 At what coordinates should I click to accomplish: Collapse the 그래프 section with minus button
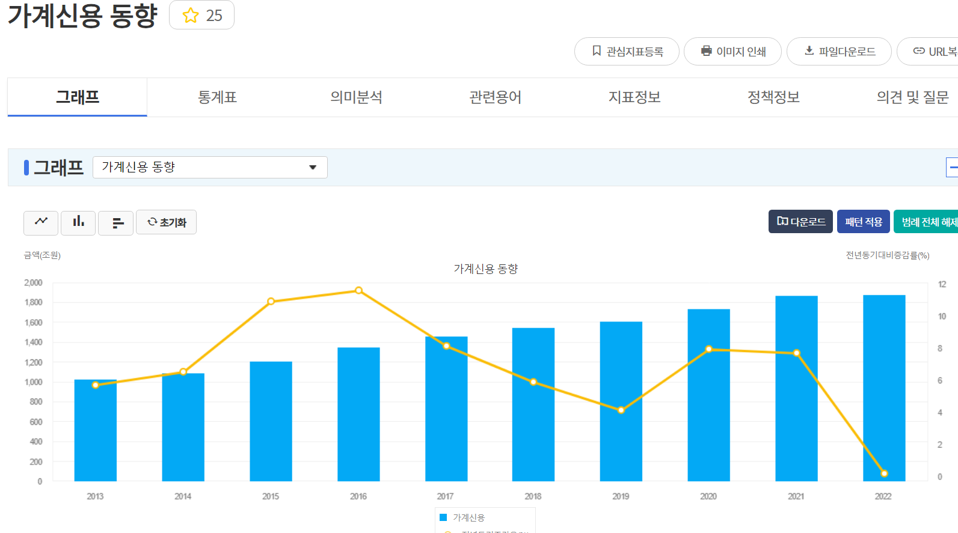click(x=953, y=167)
